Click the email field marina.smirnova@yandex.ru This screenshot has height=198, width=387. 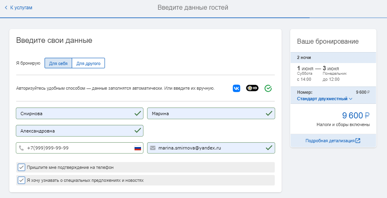coord(211,148)
